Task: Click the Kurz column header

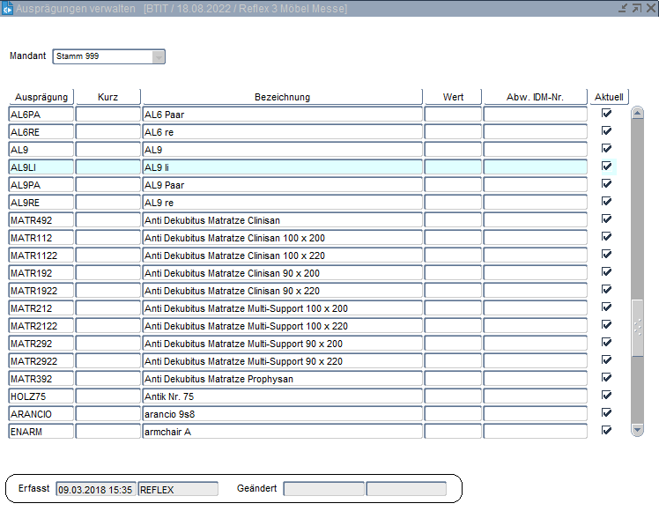Action: pos(107,97)
